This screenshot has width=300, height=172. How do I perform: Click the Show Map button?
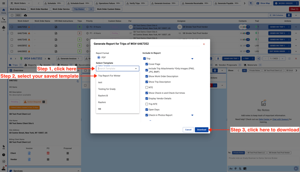coord(263,3)
